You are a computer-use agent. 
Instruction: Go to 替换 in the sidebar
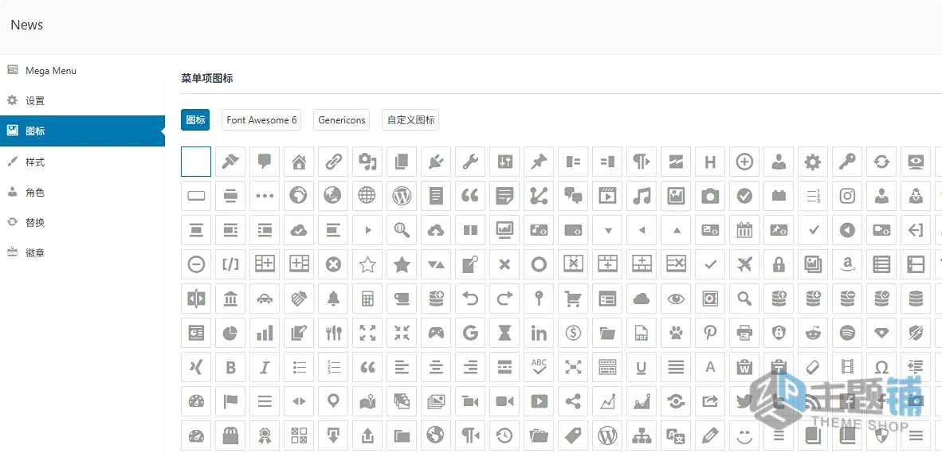click(82, 223)
